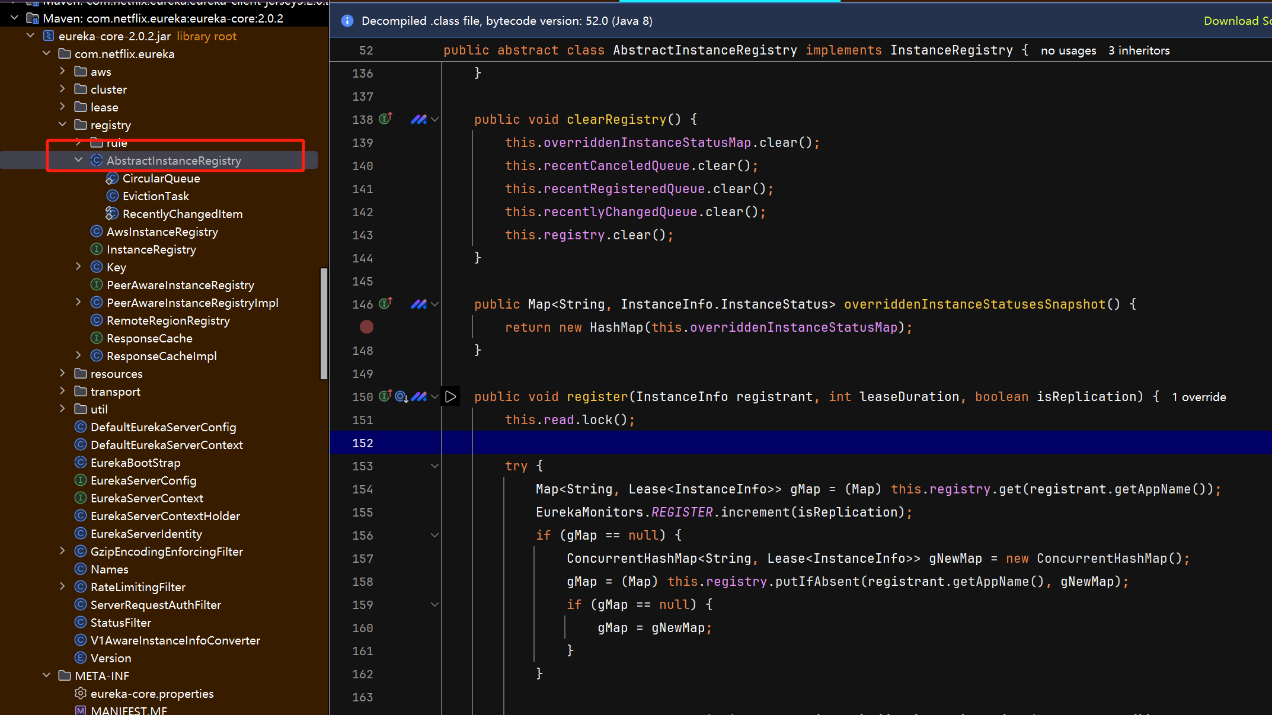Click implements-interface gutter icon on line 146
The width and height of the screenshot is (1272, 715).
(x=385, y=303)
